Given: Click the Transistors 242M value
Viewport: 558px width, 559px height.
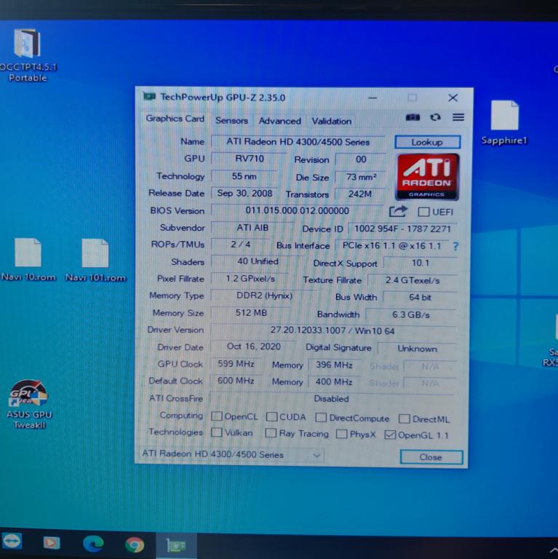Looking at the screenshot, I should (360, 194).
